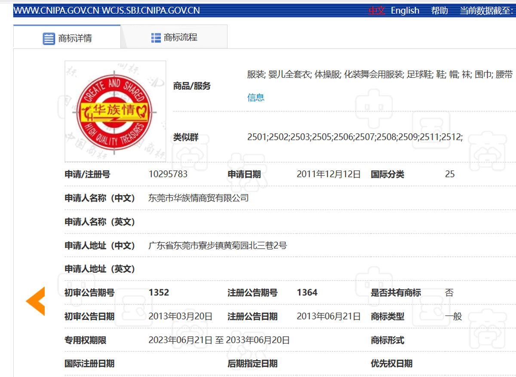Click the list icon beside 商标流程

[156, 38]
